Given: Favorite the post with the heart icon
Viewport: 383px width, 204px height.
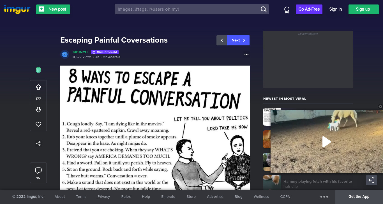Looking at the screenshot, I should (38, 124).
